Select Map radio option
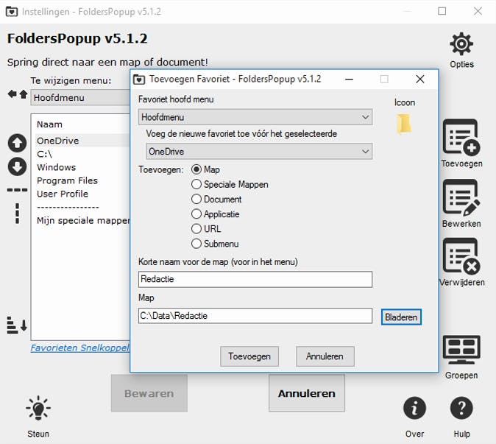The height and width of the screenshot is (444, 496). click(205, 169)
